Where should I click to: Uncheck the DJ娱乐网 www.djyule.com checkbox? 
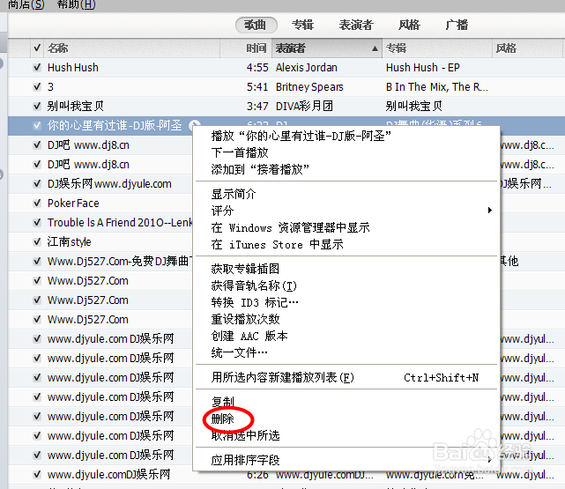[37, 183]
